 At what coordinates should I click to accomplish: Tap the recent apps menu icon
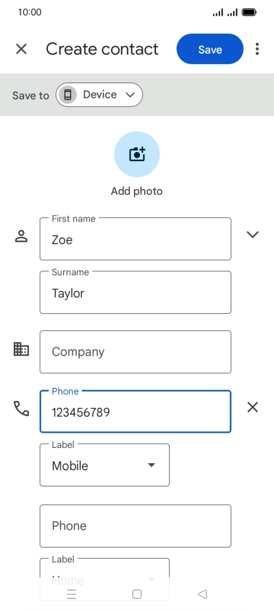(71, 594)
